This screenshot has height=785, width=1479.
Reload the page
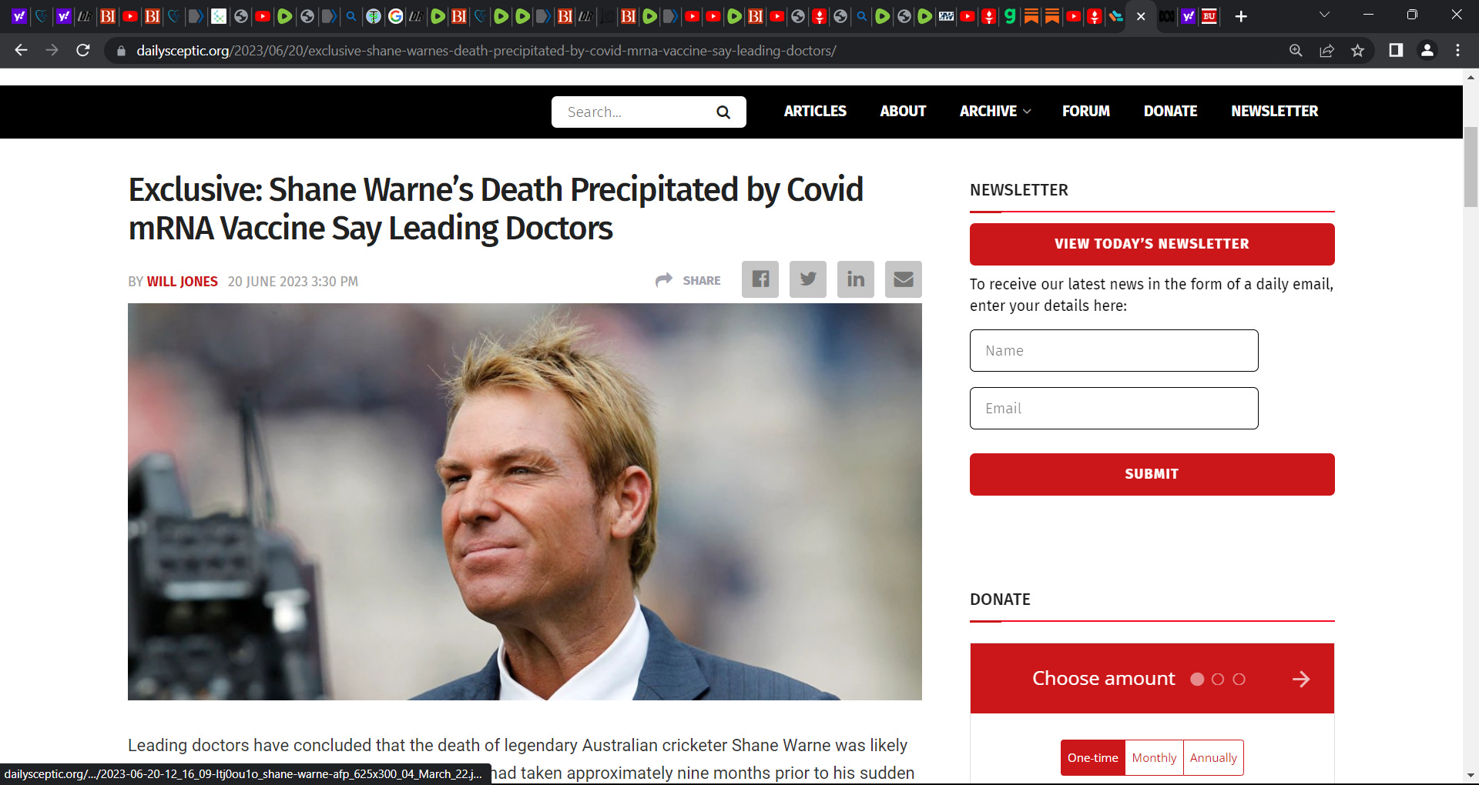(83, 51)
